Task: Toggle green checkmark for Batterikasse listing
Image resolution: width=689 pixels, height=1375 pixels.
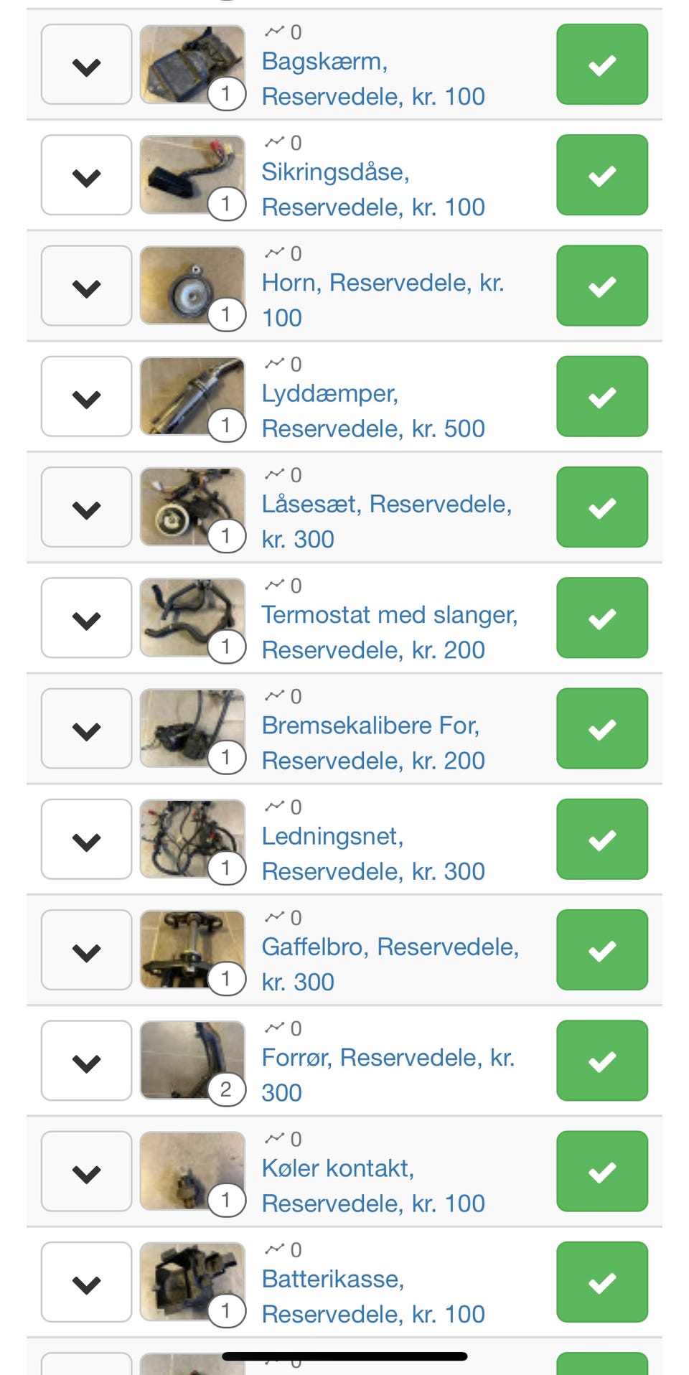Action: (x=602, y=1282)
